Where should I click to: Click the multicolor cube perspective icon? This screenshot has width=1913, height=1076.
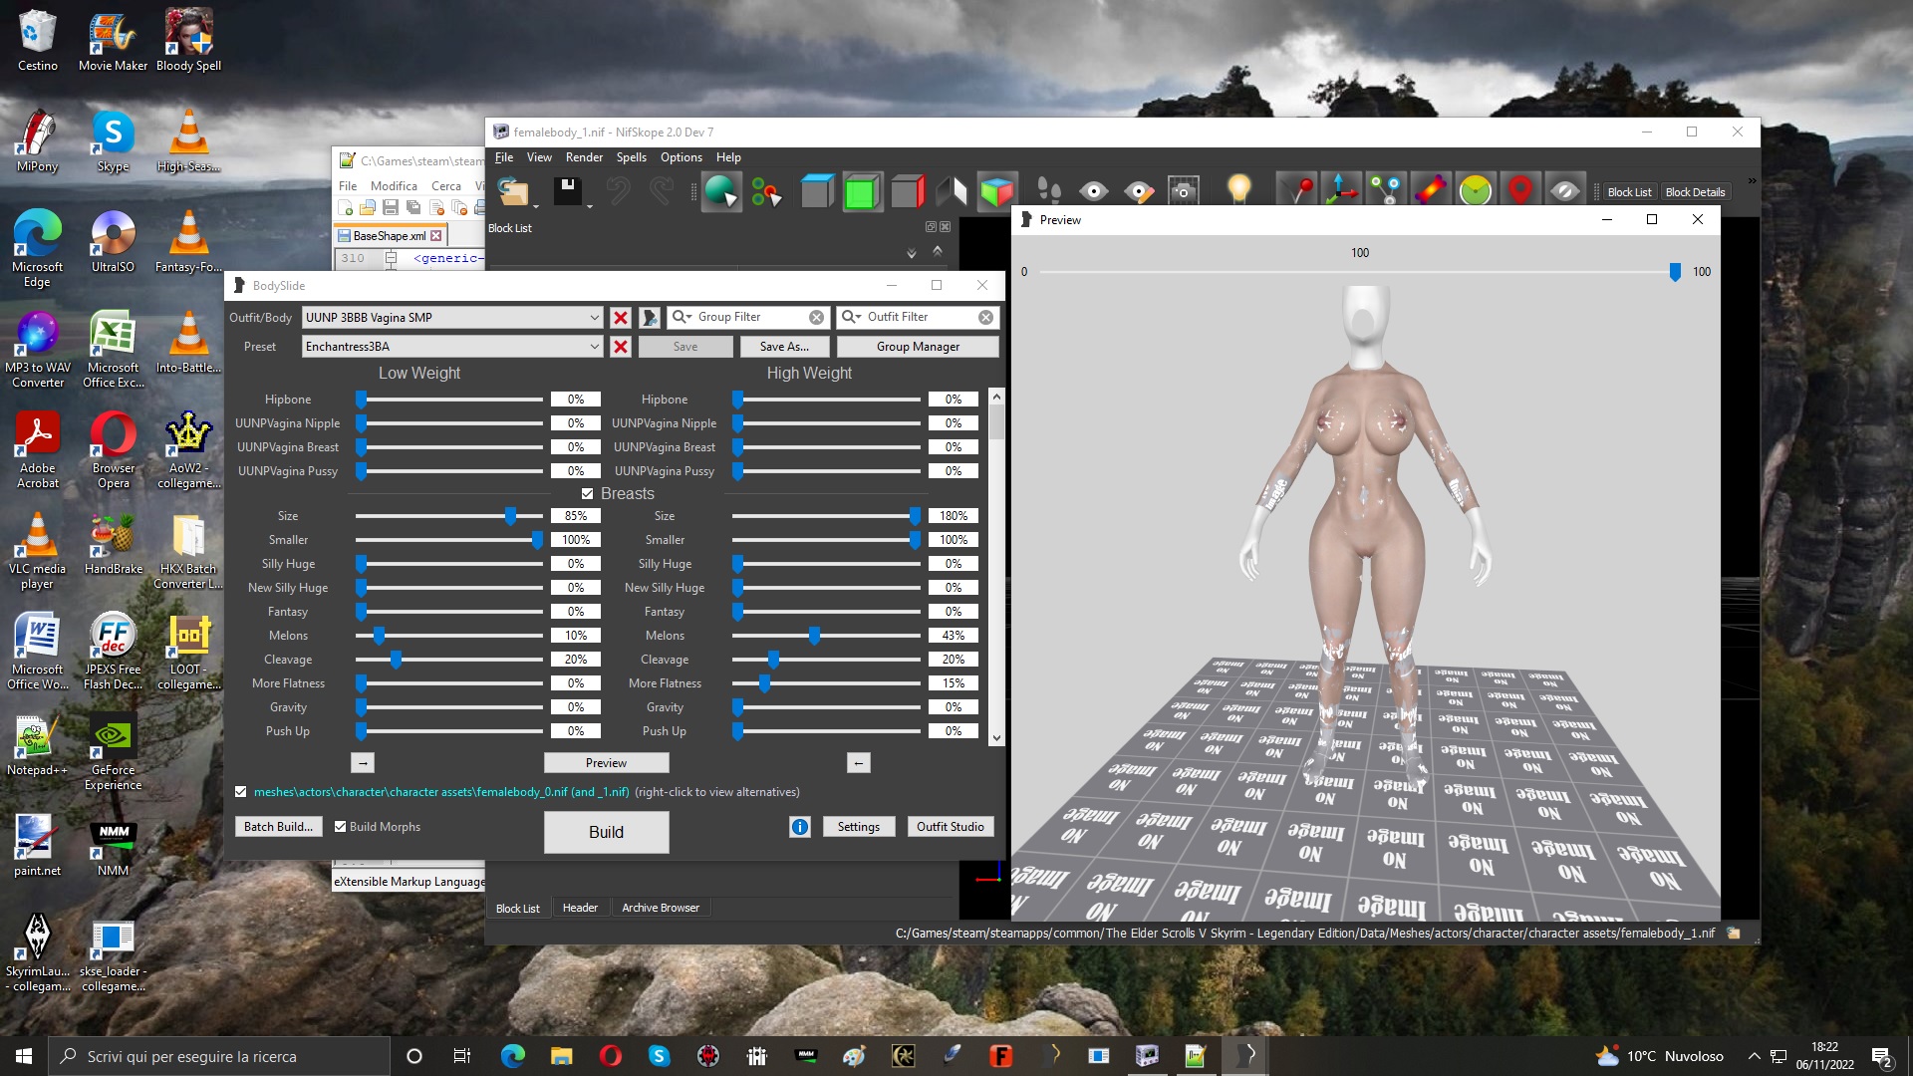(996, 191)
